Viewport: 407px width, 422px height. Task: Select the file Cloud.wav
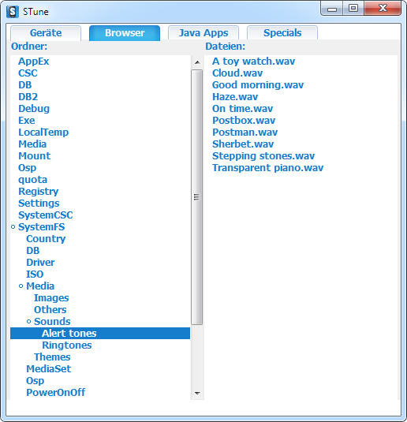237,73
